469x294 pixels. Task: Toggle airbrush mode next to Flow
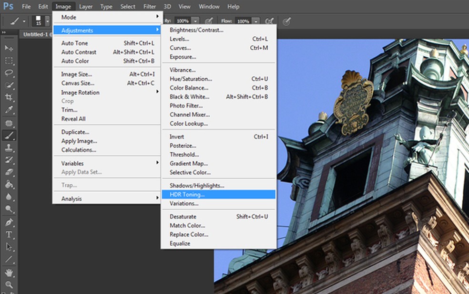tap(269, 21)
